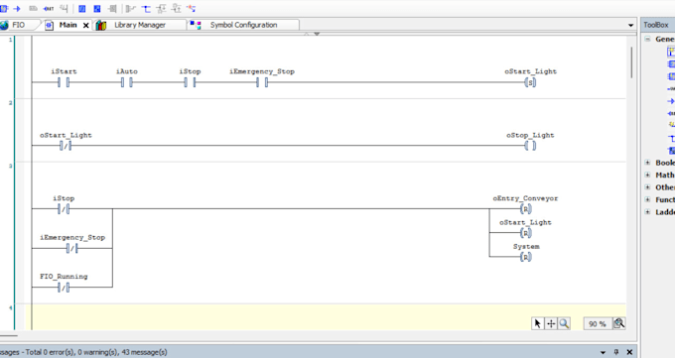
Task: Expand the Function ToolBox category
Action: 647,199
